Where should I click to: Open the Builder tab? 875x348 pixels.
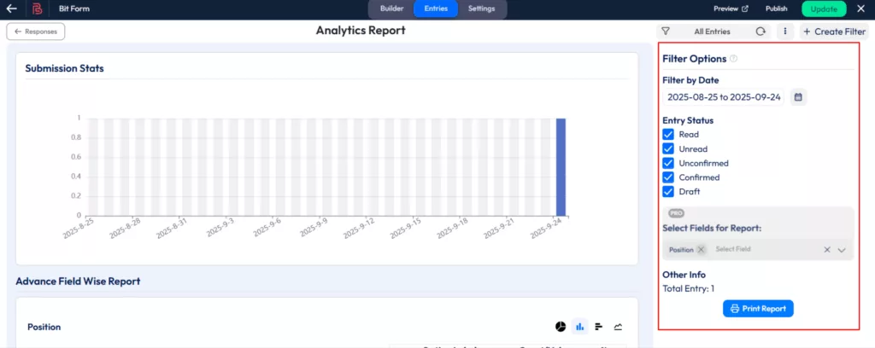tap(391, 9)
